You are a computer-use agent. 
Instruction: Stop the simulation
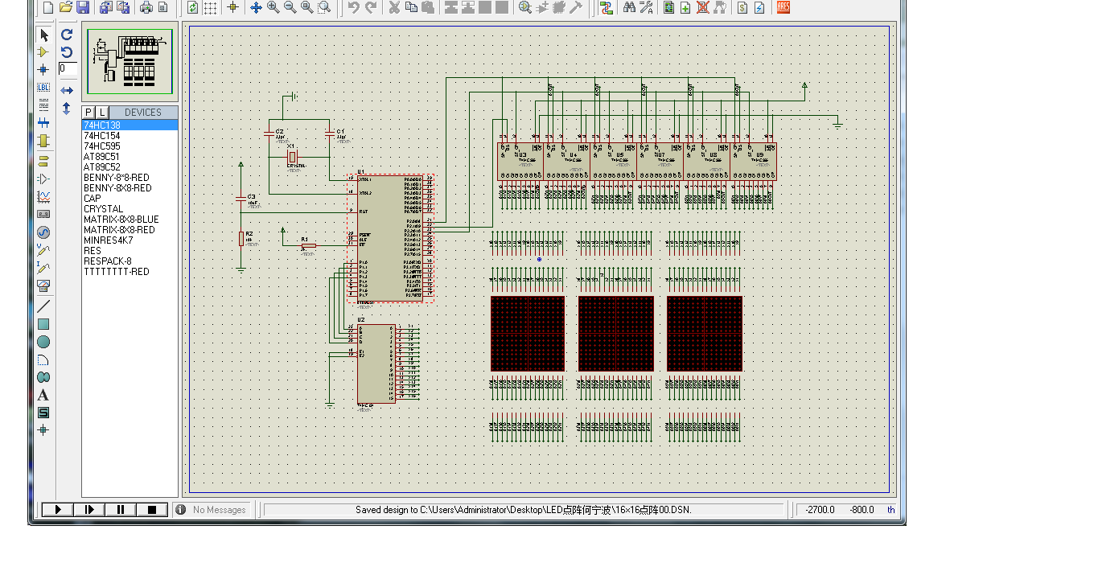tap(152, 509)
